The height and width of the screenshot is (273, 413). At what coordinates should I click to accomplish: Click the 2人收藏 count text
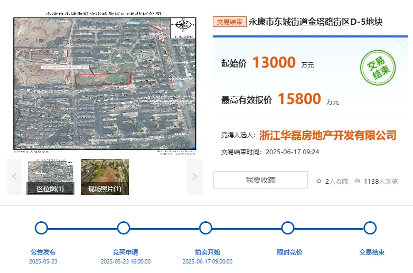click(336, 182)
